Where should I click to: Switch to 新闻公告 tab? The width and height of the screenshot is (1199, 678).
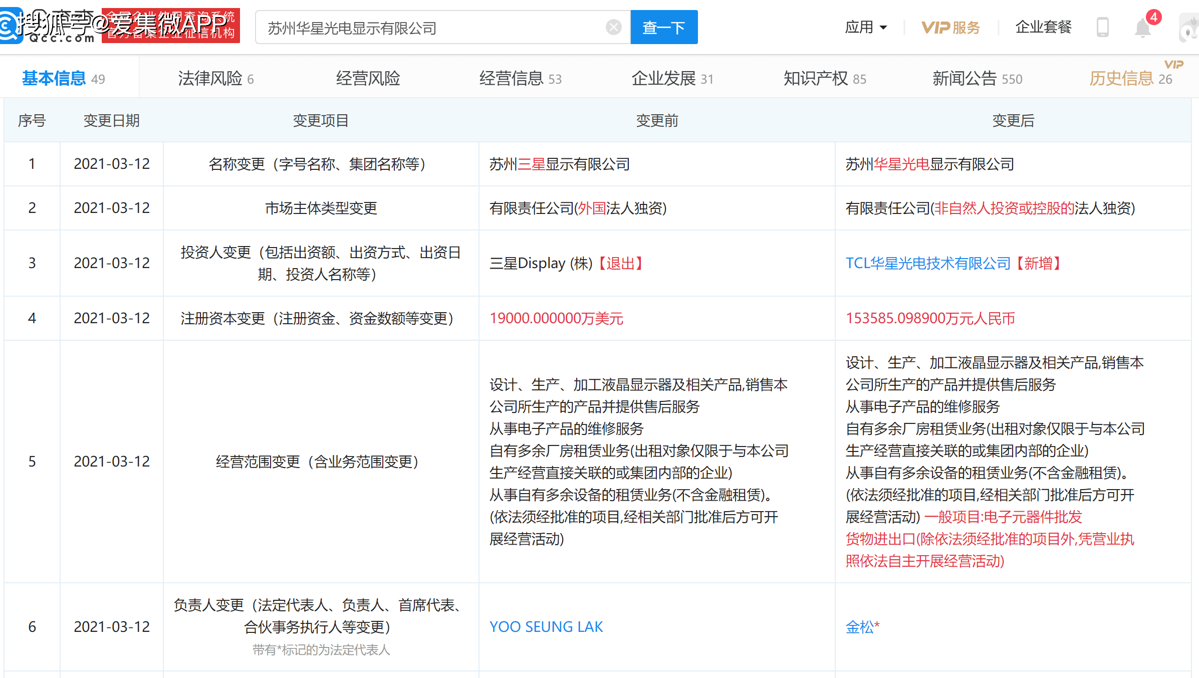click(977, 79)
